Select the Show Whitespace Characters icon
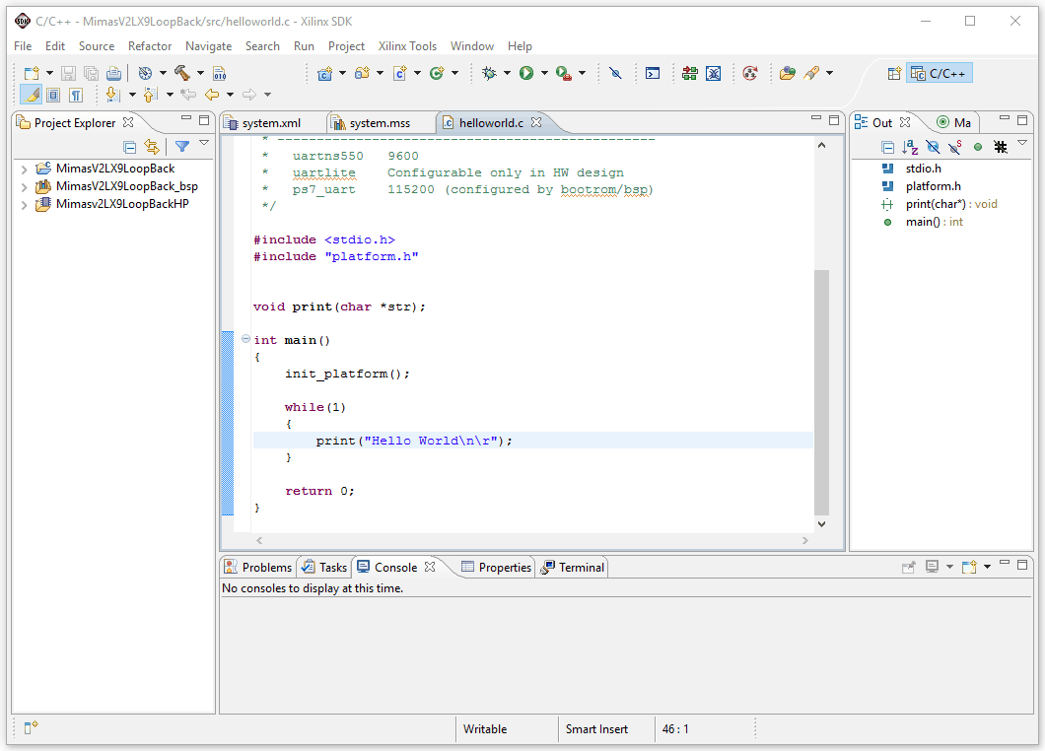The height and width of the screenshot is (751, 1045). click(x=75, y=94)
